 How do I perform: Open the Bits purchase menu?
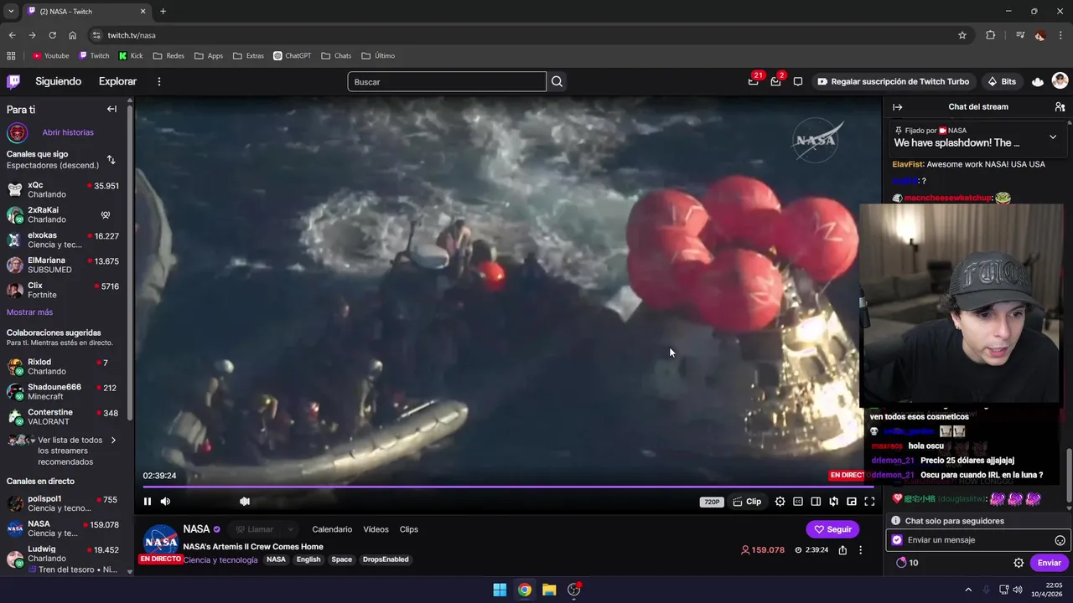(1002, 81)
